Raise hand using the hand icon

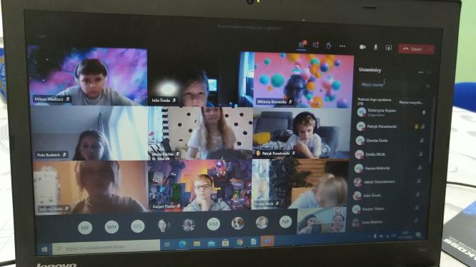[329, 46]
